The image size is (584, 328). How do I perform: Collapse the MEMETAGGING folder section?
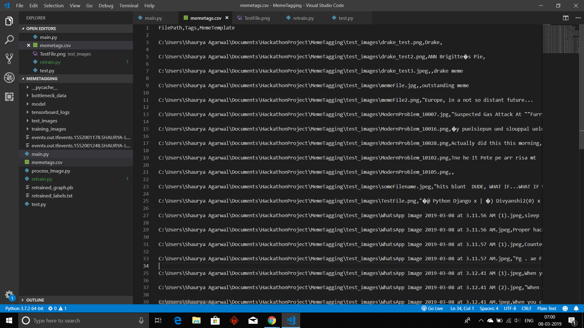click(x=76, y=79)
